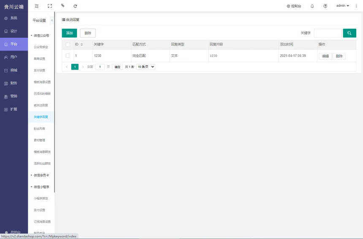Click the 删除 button beside 添加

88,33
